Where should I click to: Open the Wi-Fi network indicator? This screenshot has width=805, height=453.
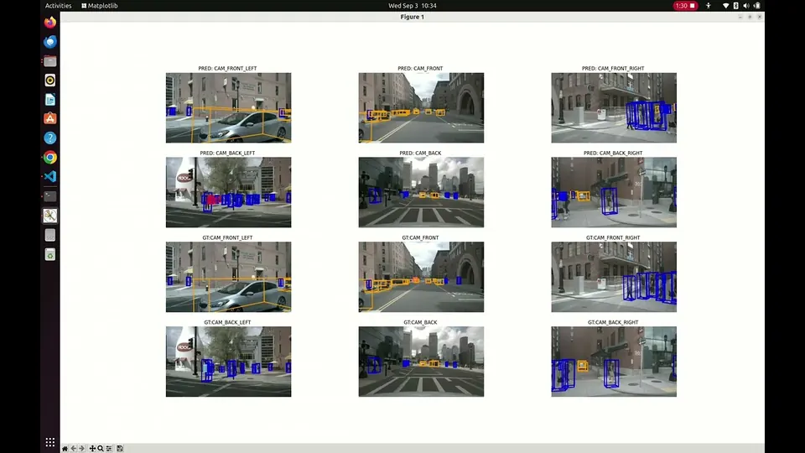coord(725,6)
